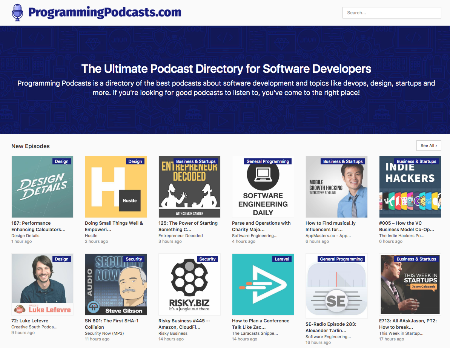The width and height of the screenshot is (450, 348).
Task: Open the Luke Lefevre cover image
Action: tap(42, 284)
